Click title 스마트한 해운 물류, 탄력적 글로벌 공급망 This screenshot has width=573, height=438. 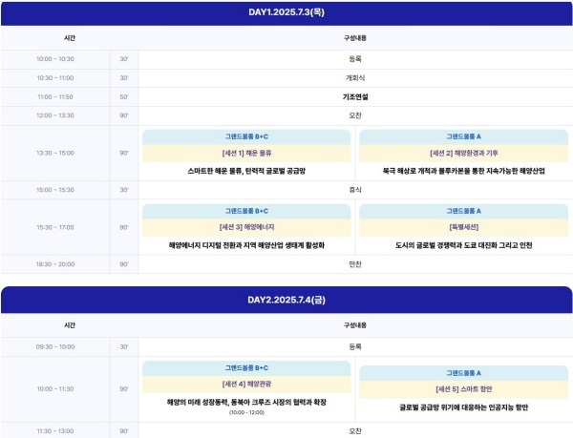tap(246, 171)
